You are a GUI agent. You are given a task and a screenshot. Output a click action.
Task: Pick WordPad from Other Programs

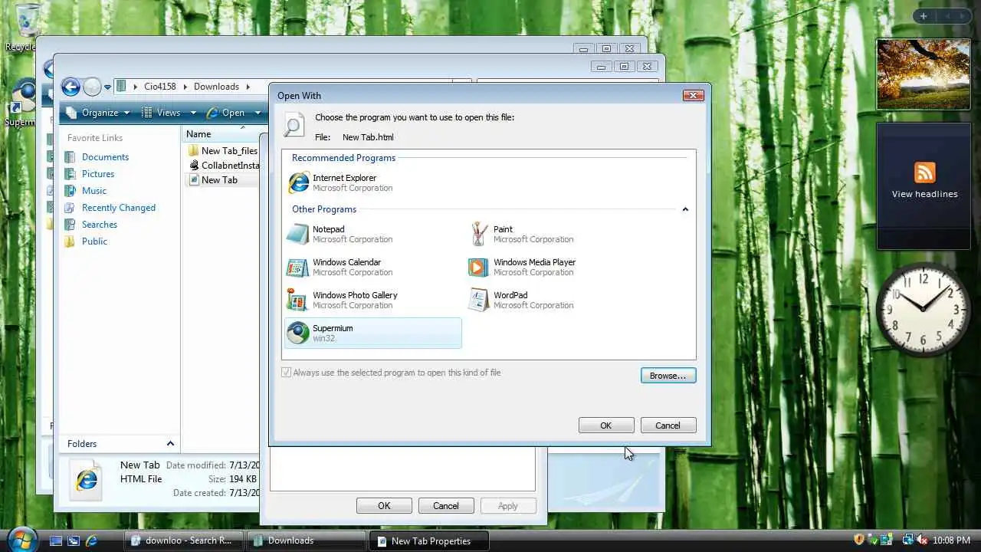[x=555, y=300]
